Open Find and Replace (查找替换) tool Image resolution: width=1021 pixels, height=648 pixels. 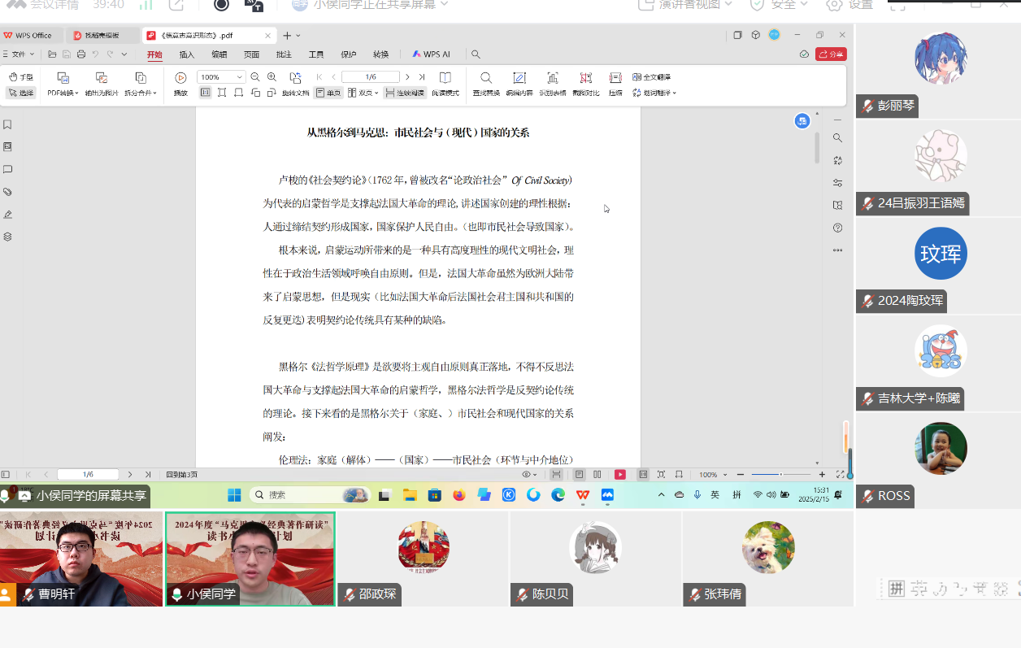click(485, 78)
